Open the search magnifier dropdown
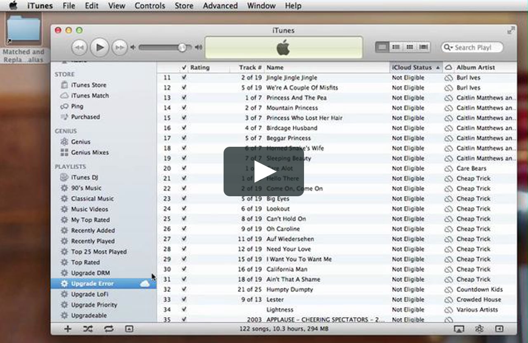Image resolution: width=528 pixels, height=343 pixels. [448, 47]
